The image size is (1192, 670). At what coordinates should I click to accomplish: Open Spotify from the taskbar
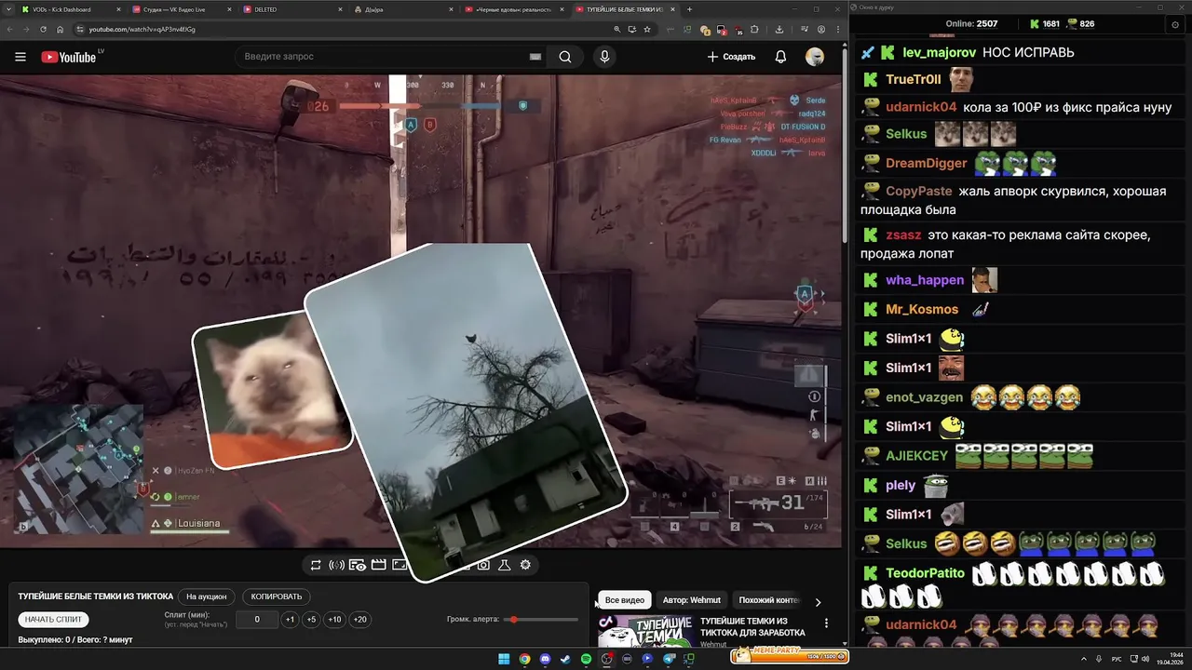tap(586, 659)
